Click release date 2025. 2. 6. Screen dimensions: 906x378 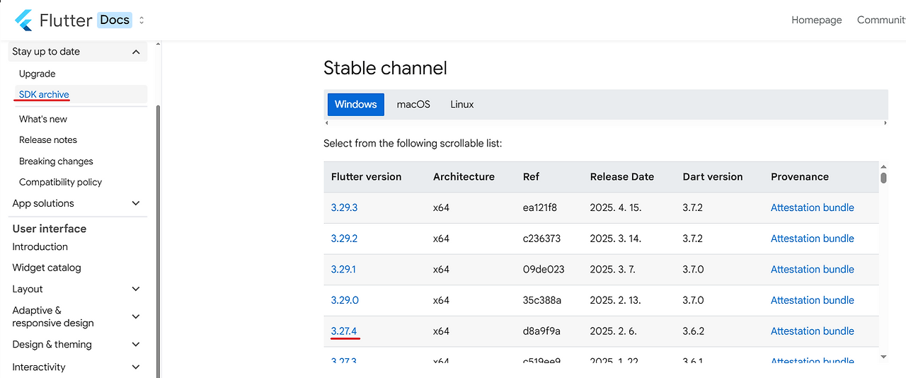point(613,331)
